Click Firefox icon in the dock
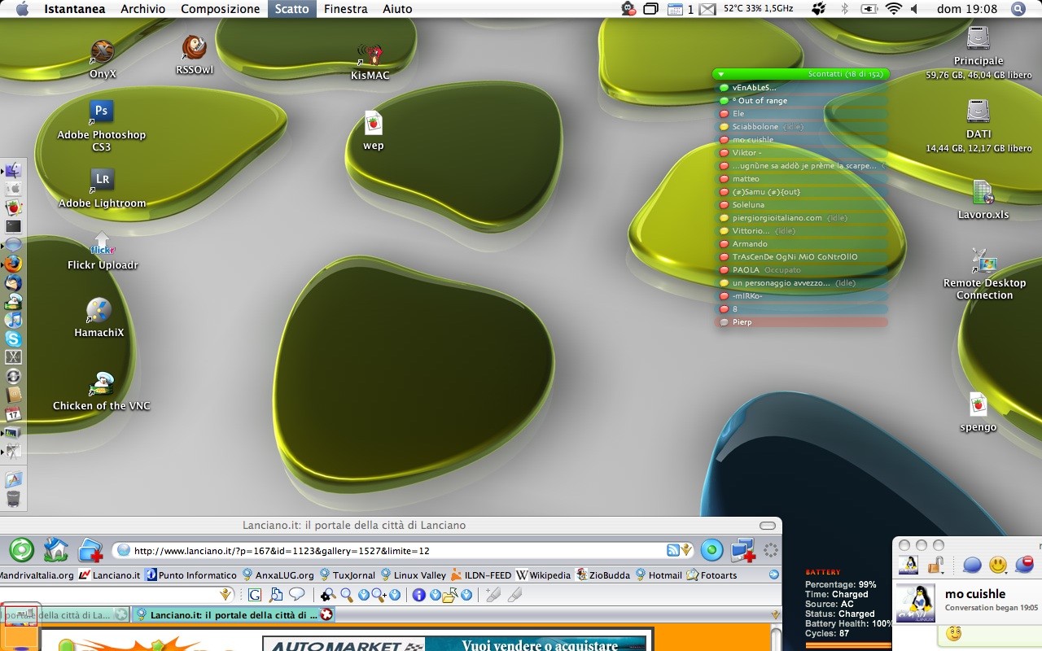The width and height of the screenshot is (1042, 651). [x=13, y=264]
